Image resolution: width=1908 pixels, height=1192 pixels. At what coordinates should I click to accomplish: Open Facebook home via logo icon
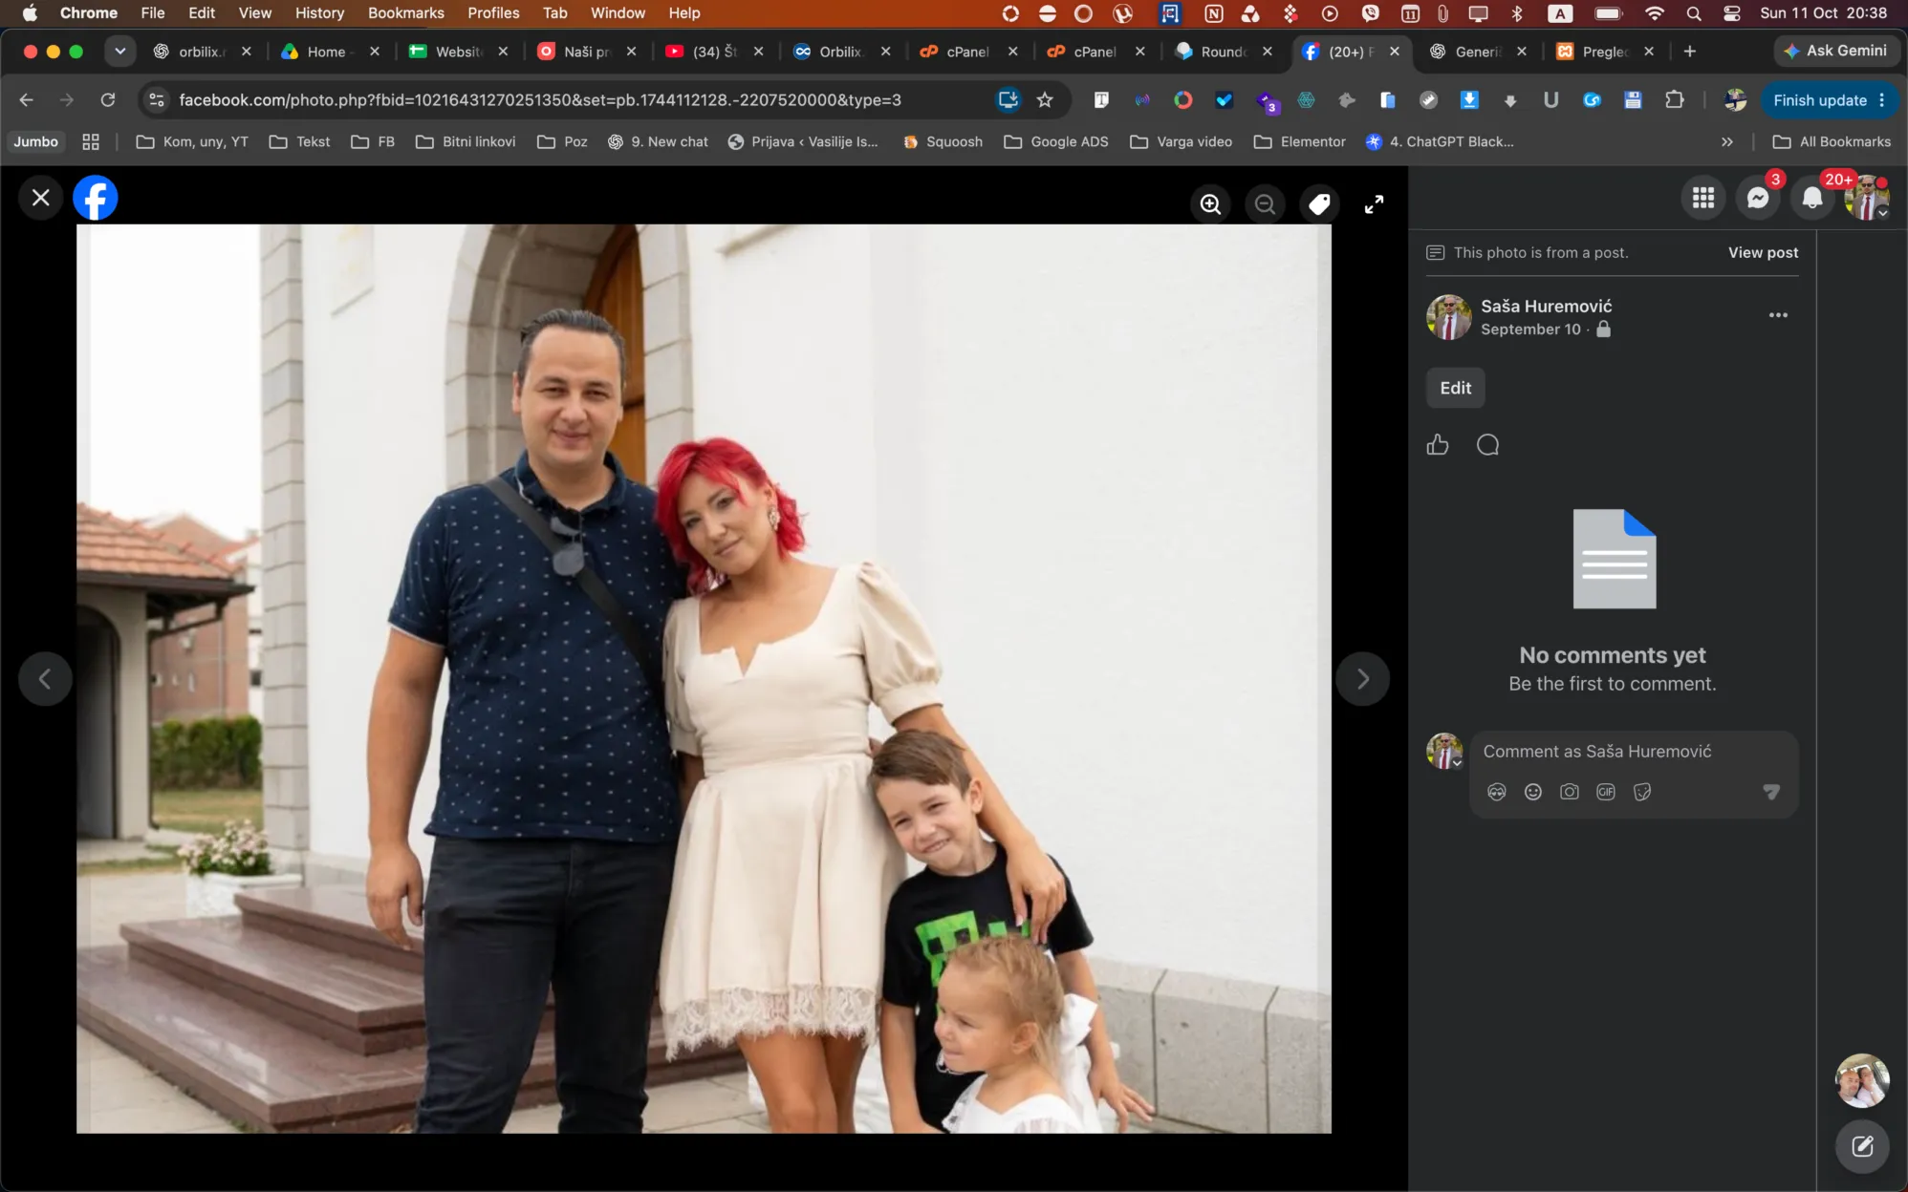point(96,198)
